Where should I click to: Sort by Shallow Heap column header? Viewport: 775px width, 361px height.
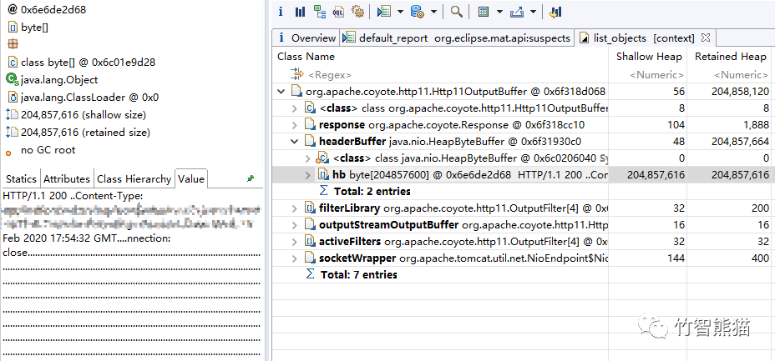pyautogui.click(x=648, y=56)
